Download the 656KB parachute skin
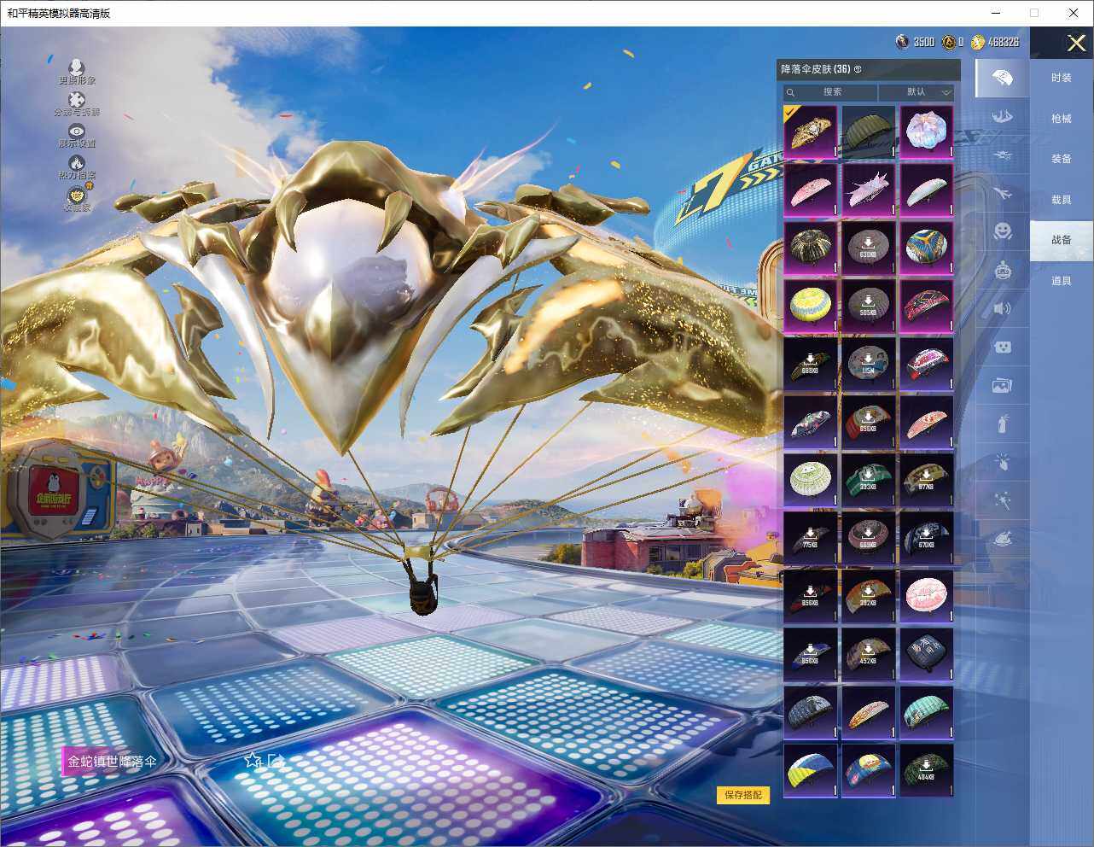 point(868,422)
